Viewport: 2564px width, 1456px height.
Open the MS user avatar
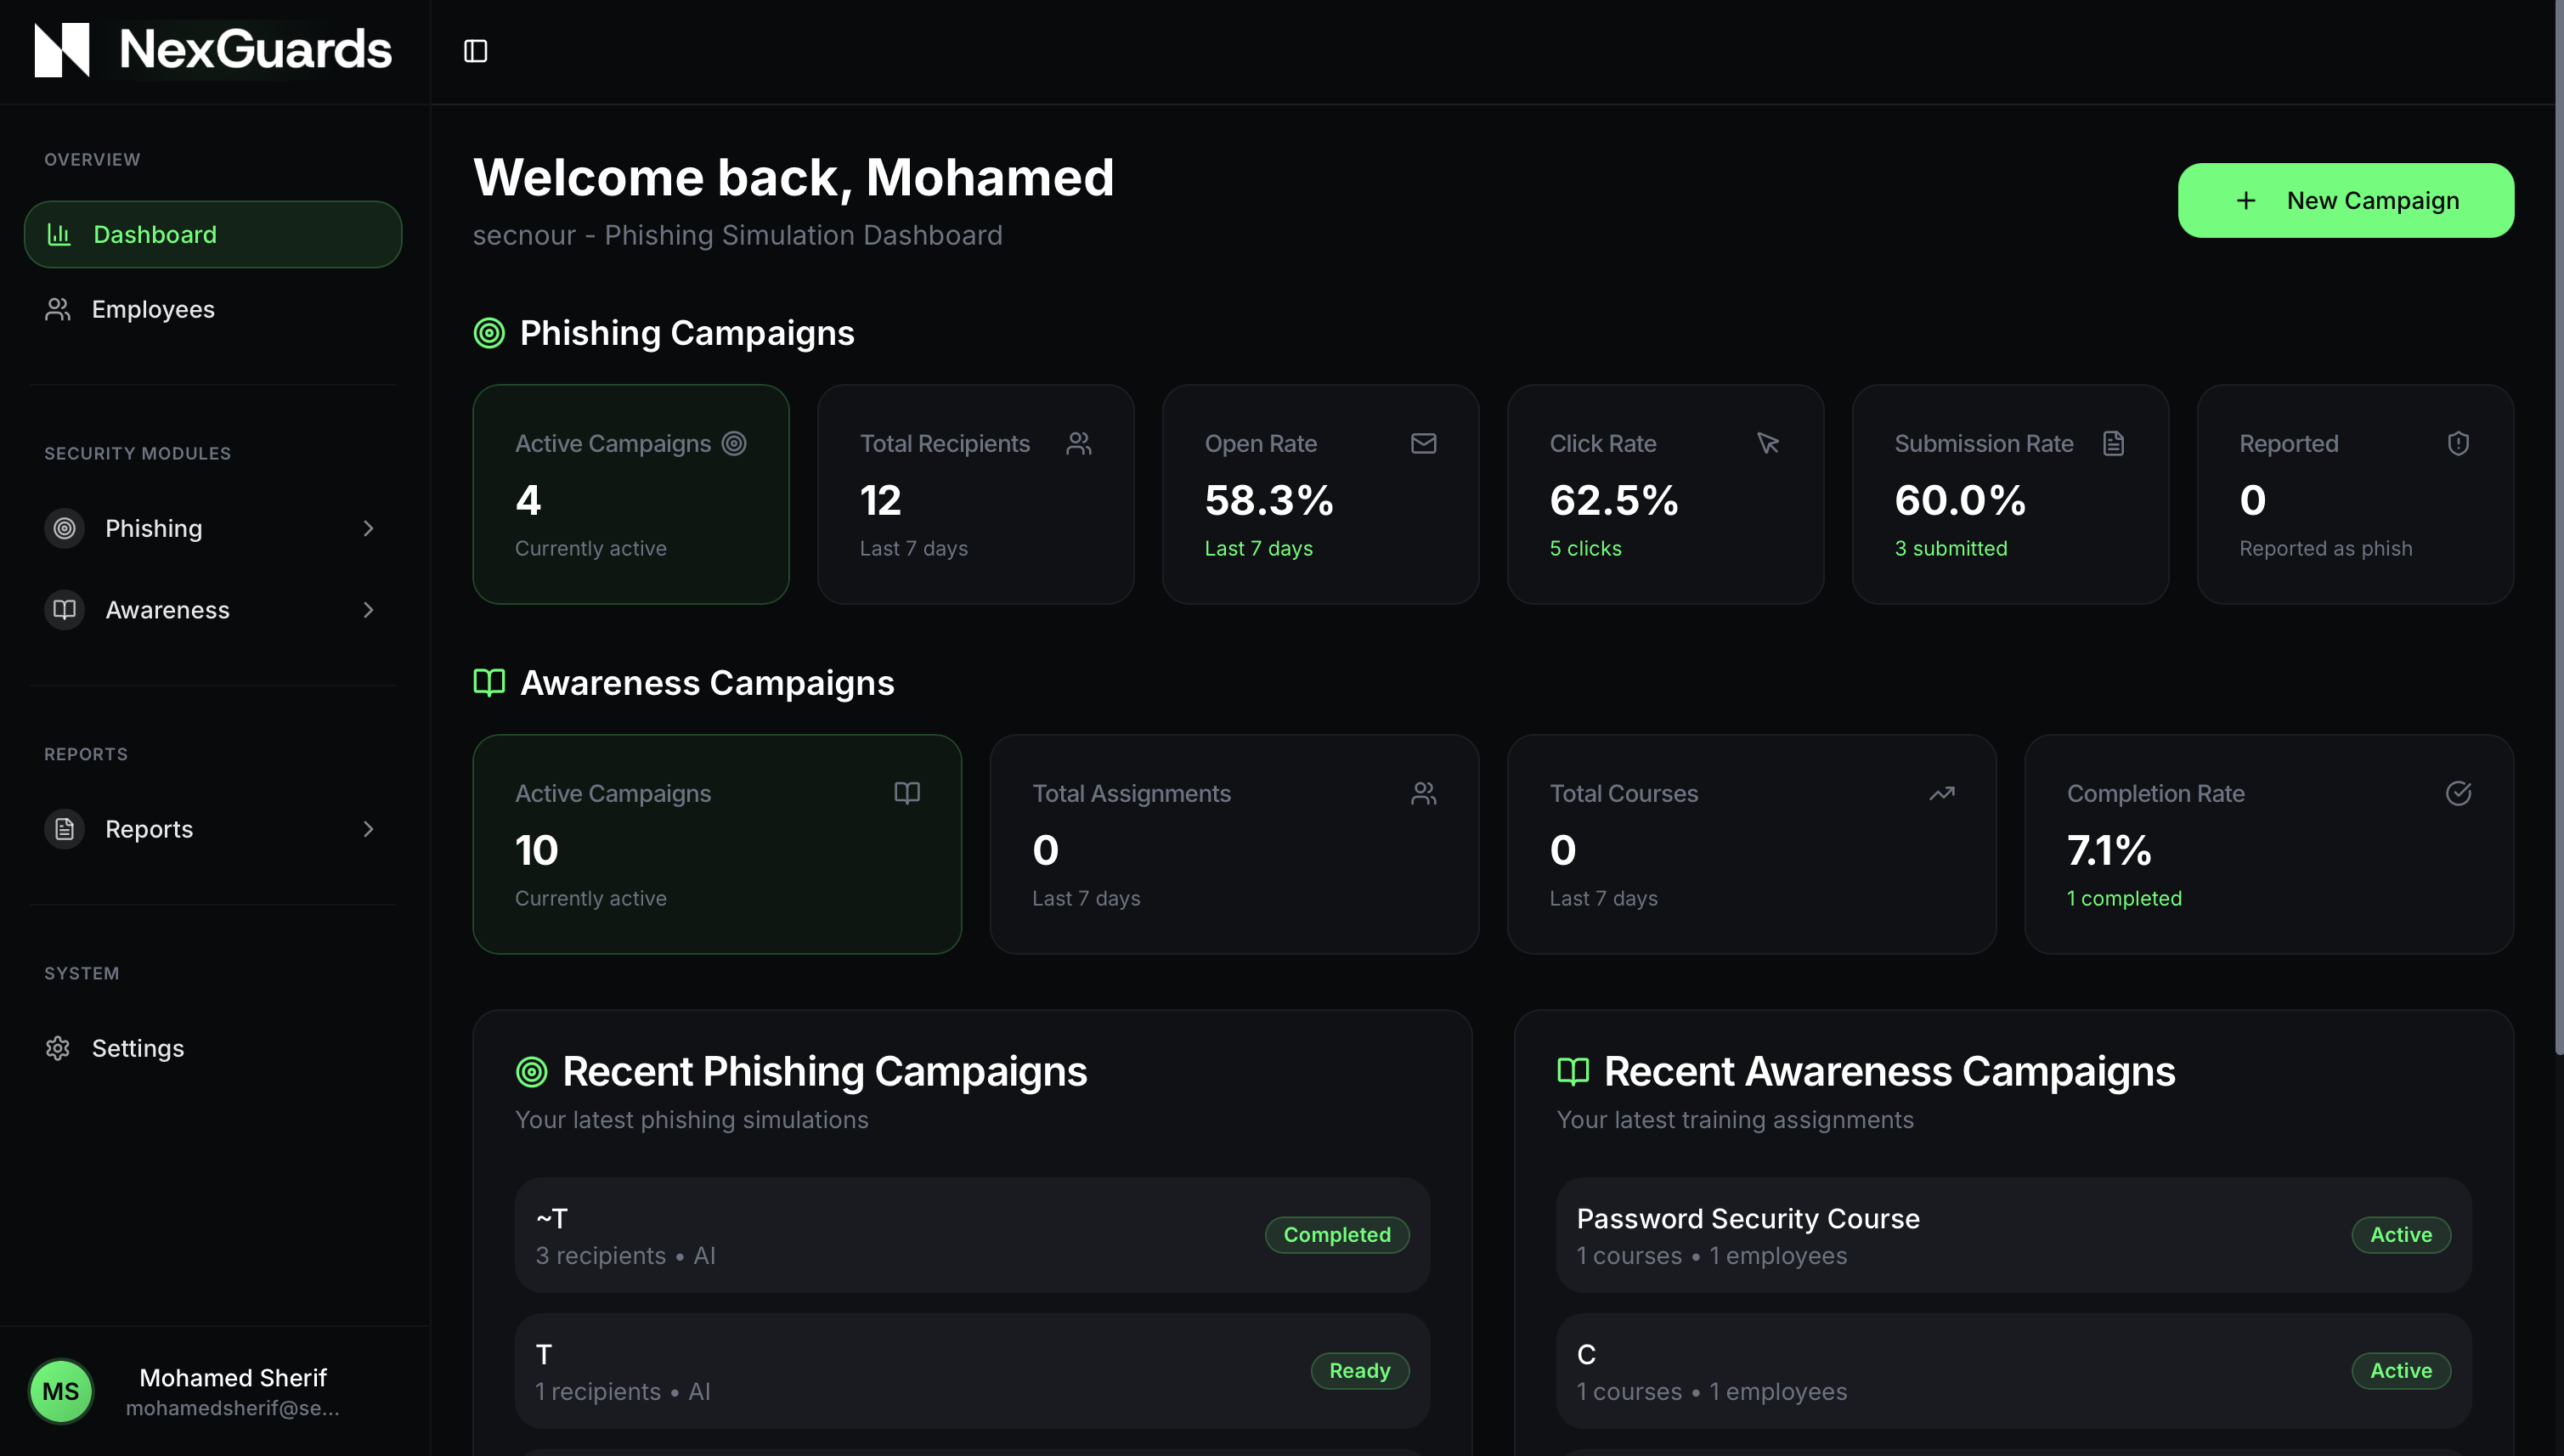(60, 1391)
